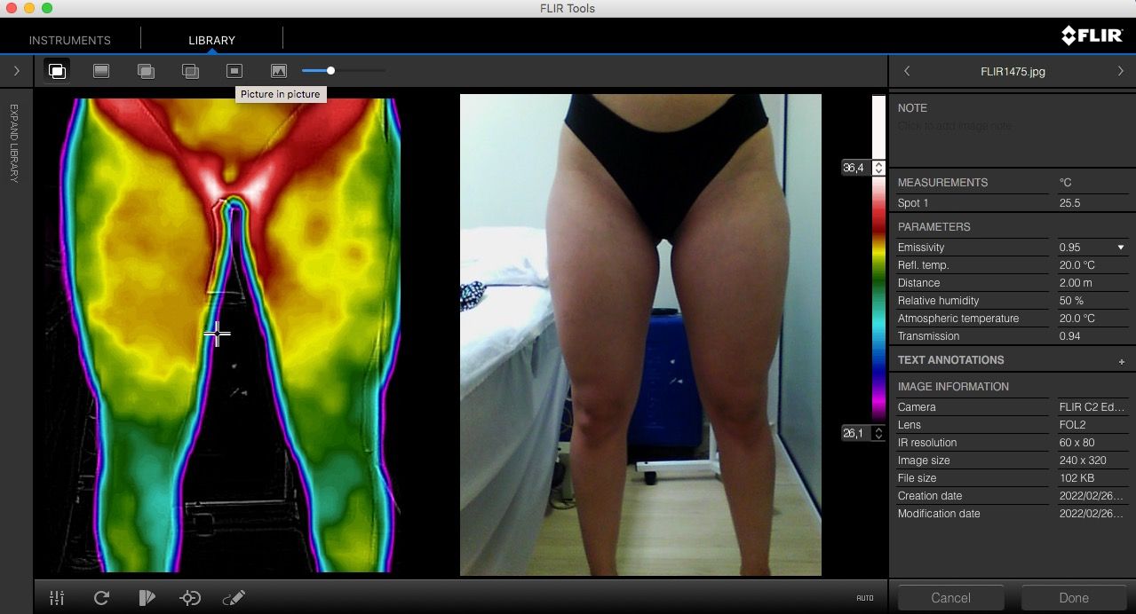Viewport: 1136px width, 614px height.
Task: Toggle AUTO temperature scale mode
Action: tap(864, 598)
